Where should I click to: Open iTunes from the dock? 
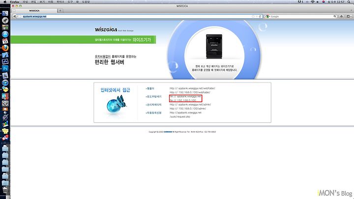click(x=5, y=83)
